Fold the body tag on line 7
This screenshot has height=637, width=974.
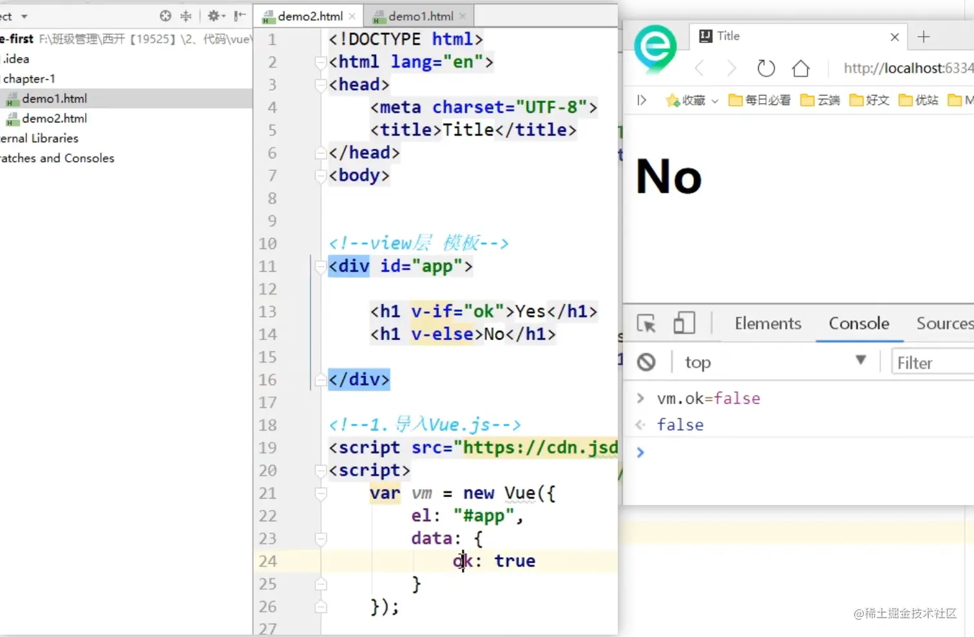click(321, 175)
